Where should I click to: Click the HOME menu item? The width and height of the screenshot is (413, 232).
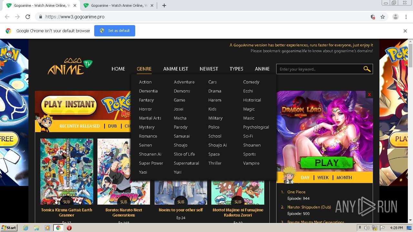point(118,69)
